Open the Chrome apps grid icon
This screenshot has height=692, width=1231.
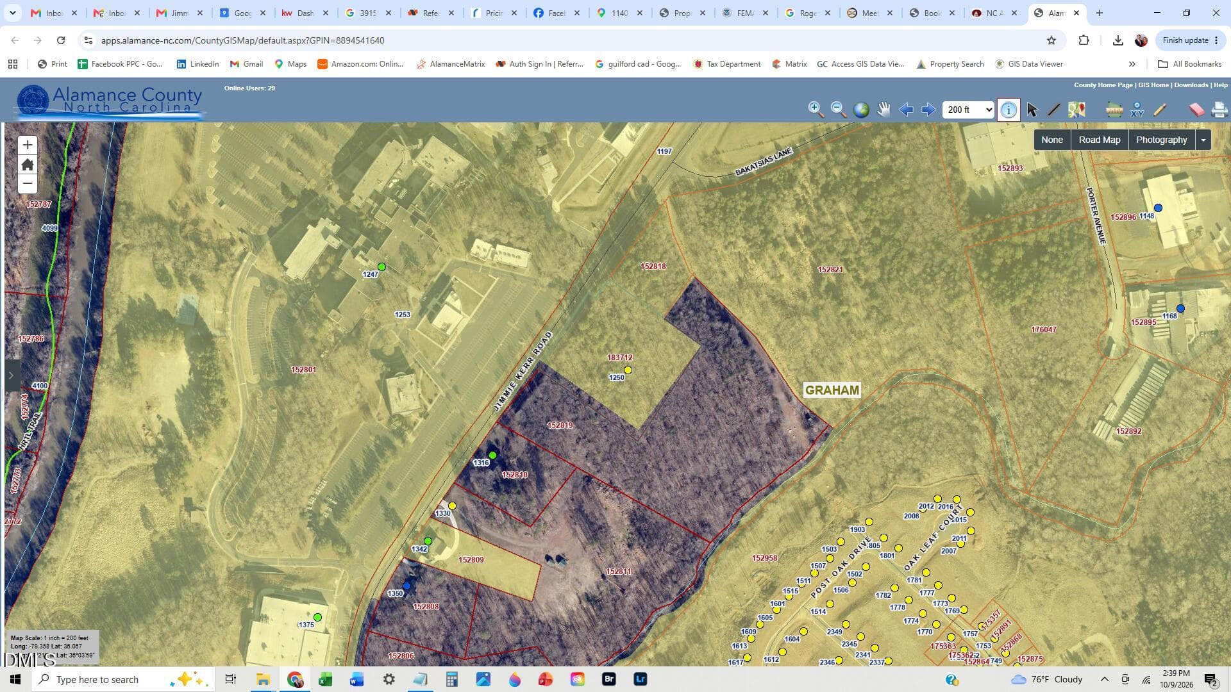pos(13,64)
